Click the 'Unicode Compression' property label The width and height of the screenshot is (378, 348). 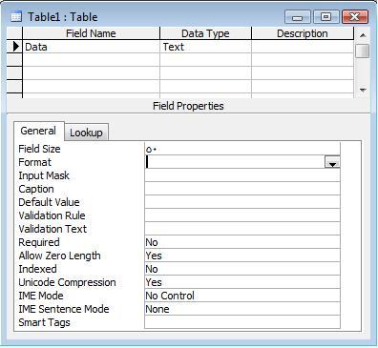tap(67, 282)
